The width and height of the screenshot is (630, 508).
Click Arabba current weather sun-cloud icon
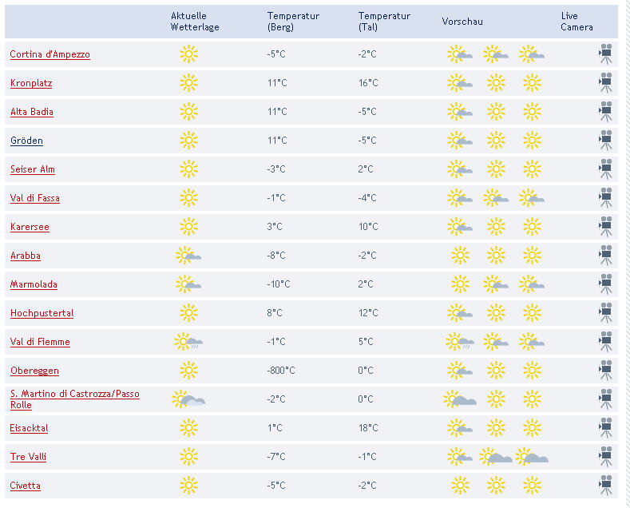(x=188, y=256)
